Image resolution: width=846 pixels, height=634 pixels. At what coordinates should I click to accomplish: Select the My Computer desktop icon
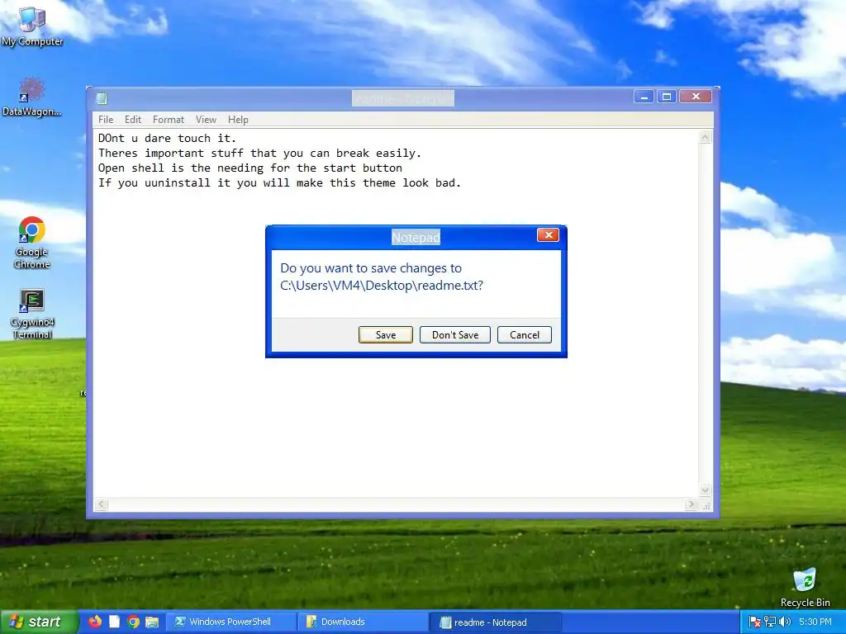(32, 26)
